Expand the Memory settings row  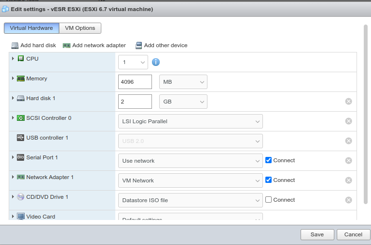(x=13, y=78)
